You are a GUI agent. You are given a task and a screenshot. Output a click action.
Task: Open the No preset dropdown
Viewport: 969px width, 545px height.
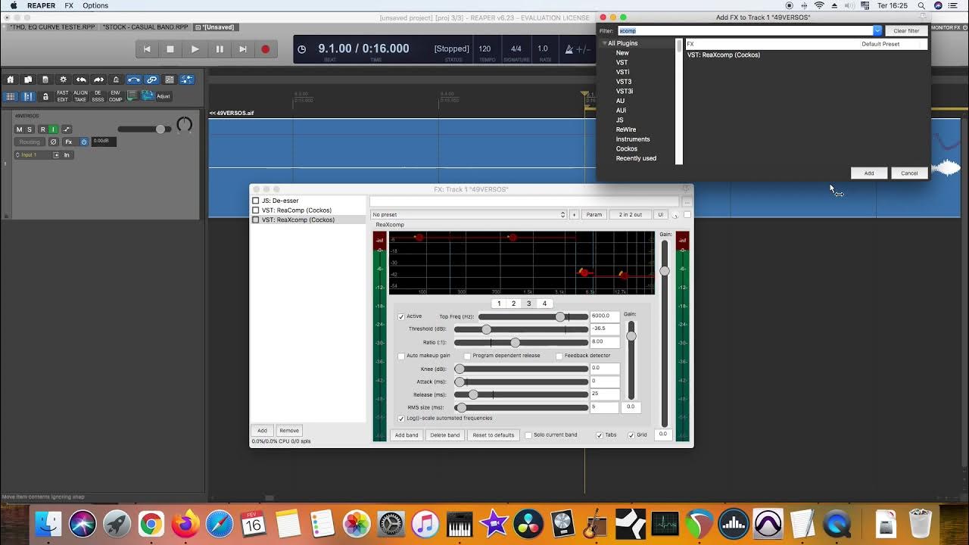click(469, 215)
